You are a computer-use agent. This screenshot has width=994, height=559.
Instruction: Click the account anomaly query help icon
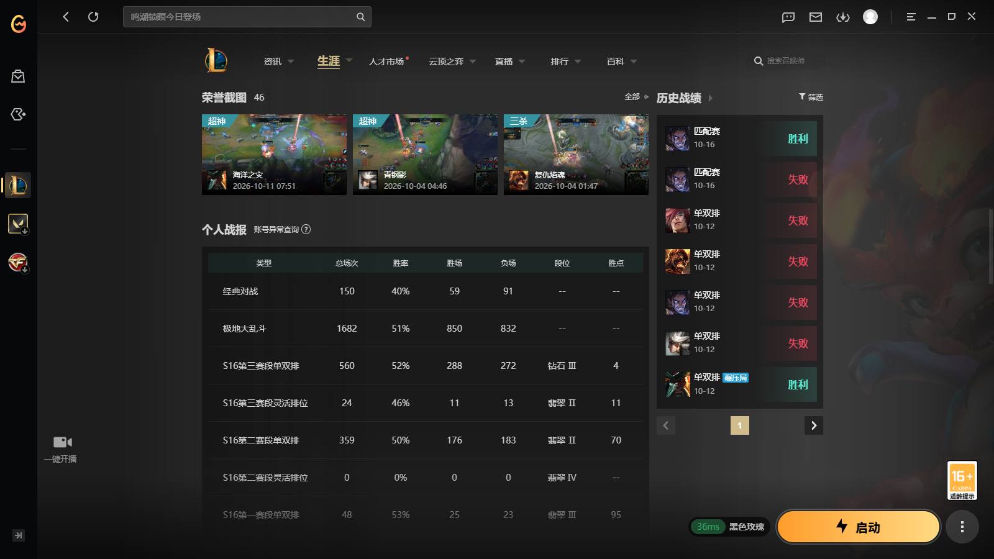click(x=306, y=229)
